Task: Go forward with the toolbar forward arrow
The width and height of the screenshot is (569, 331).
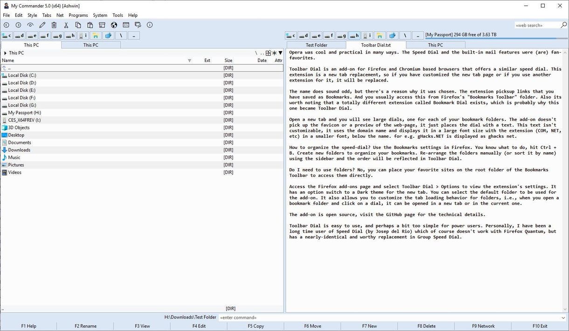Action: 18,25
